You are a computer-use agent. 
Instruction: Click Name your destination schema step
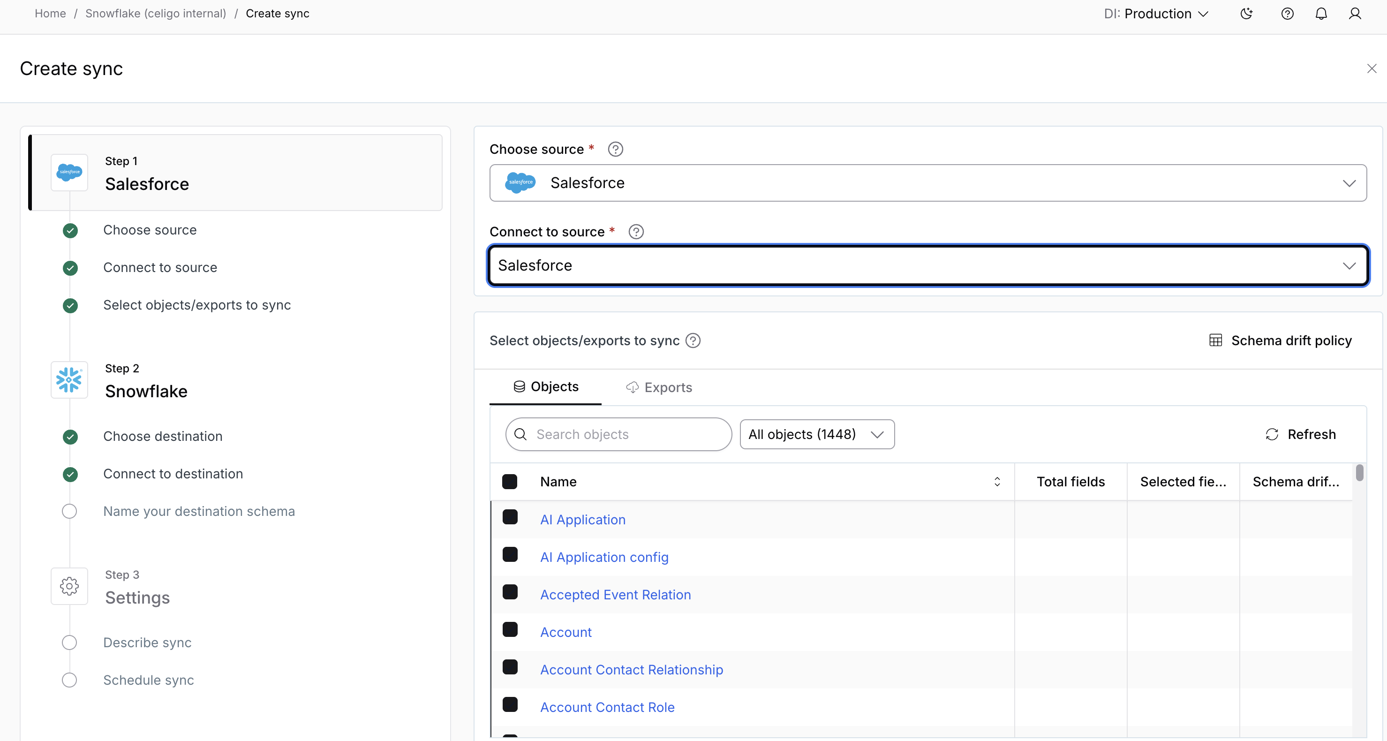pyautogui.click(x=199, y=512)
